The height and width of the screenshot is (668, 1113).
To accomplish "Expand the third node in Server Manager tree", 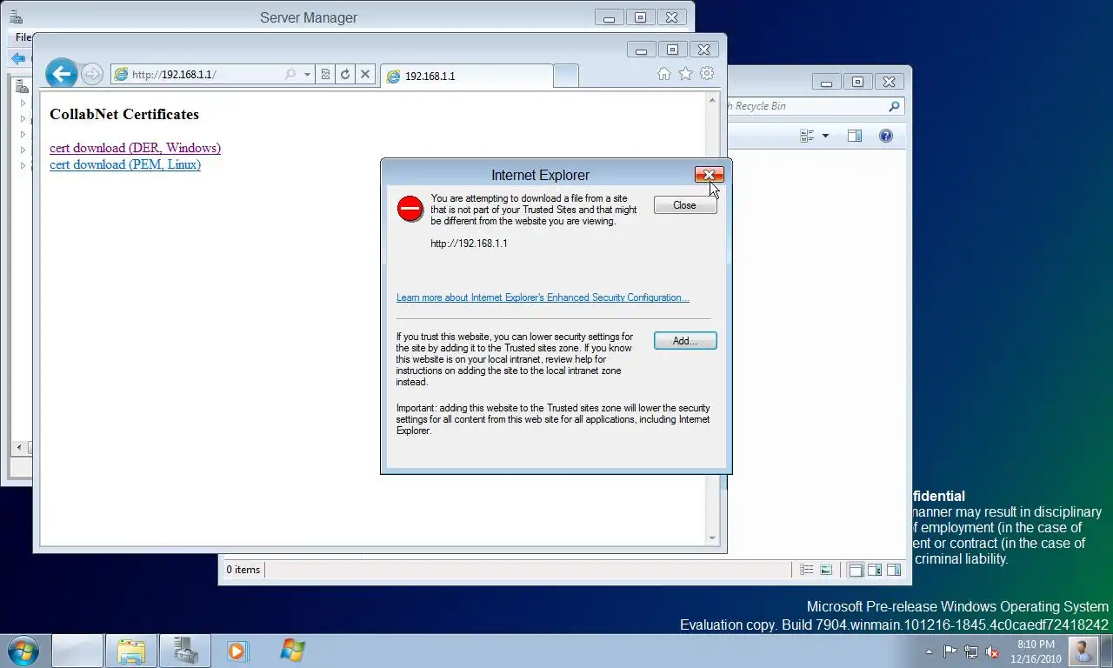I will tap(23, 135).
